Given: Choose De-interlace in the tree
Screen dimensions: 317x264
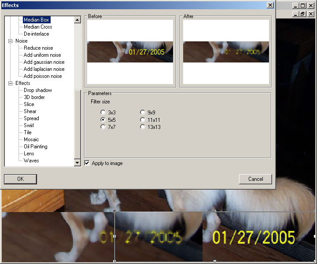Looking at the screenshot, I should click(x=37, y=34).
